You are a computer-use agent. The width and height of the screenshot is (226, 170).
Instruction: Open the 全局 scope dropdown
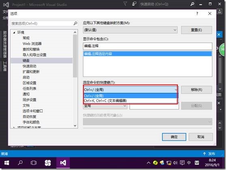pyautogui.click(x=105, y=106)
